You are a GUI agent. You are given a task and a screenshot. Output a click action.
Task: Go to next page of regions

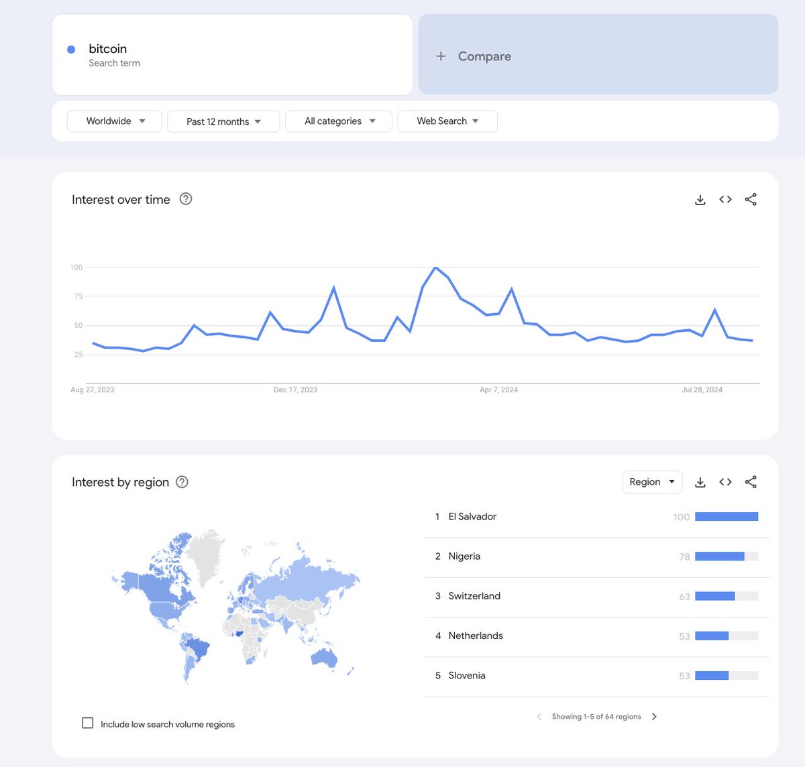(x=654, y=717)
